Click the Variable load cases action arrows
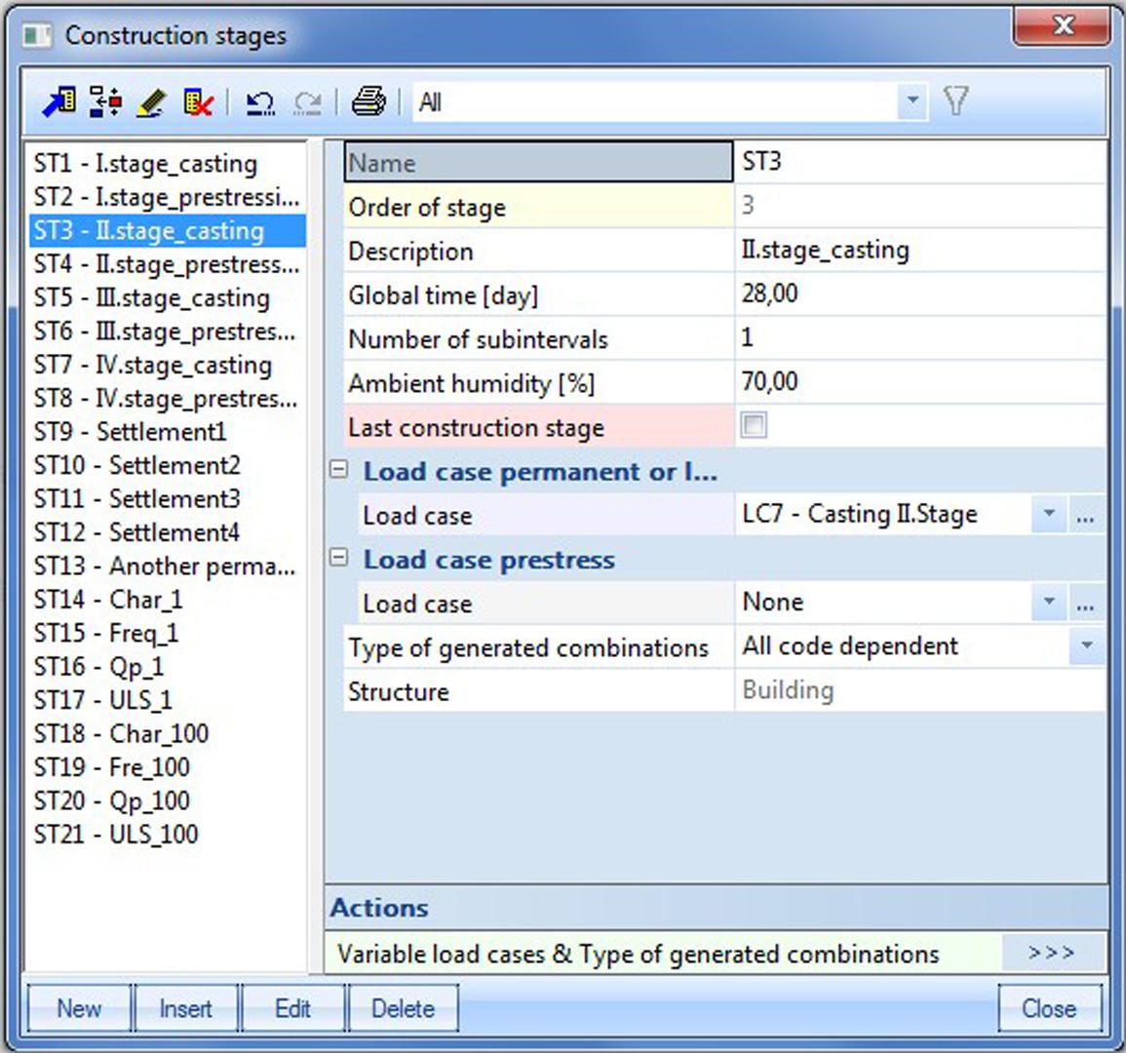The height and width of the screenshot is (1053, 1126). point(1056,954)
